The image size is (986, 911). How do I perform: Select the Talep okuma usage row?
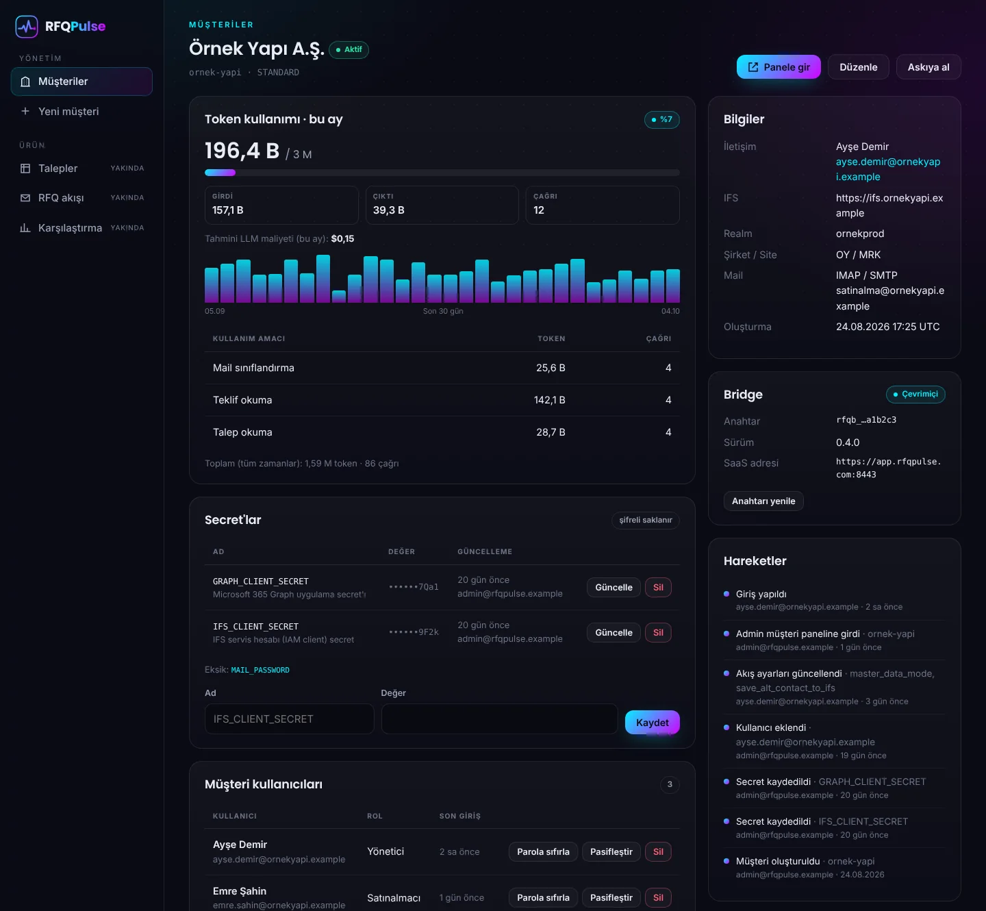coord(442,432)
